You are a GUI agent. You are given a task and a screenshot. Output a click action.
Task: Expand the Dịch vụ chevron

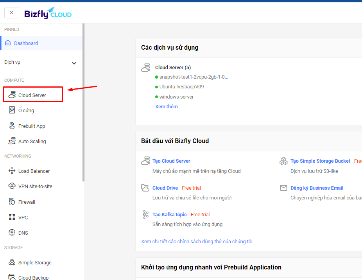point(74,63)
